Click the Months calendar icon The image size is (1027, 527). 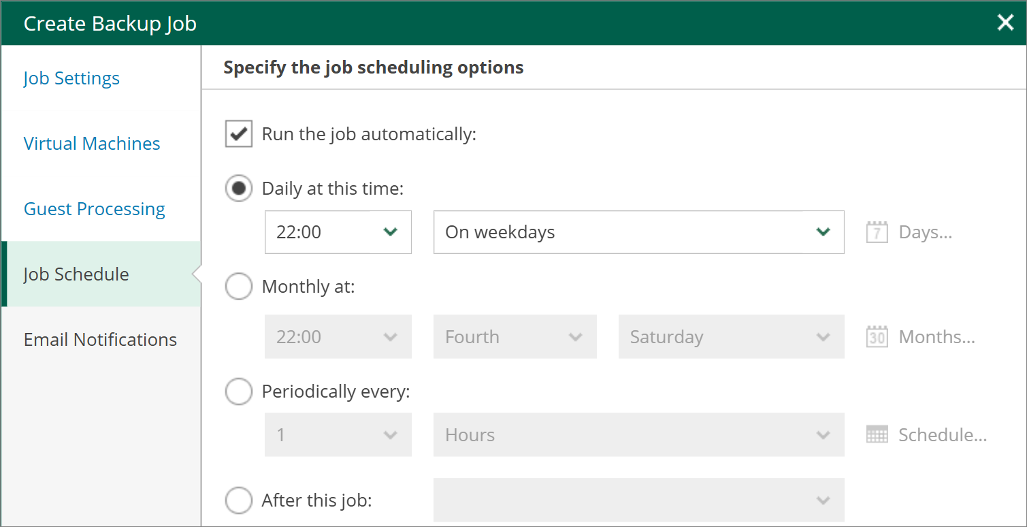(x=877, y=337)
